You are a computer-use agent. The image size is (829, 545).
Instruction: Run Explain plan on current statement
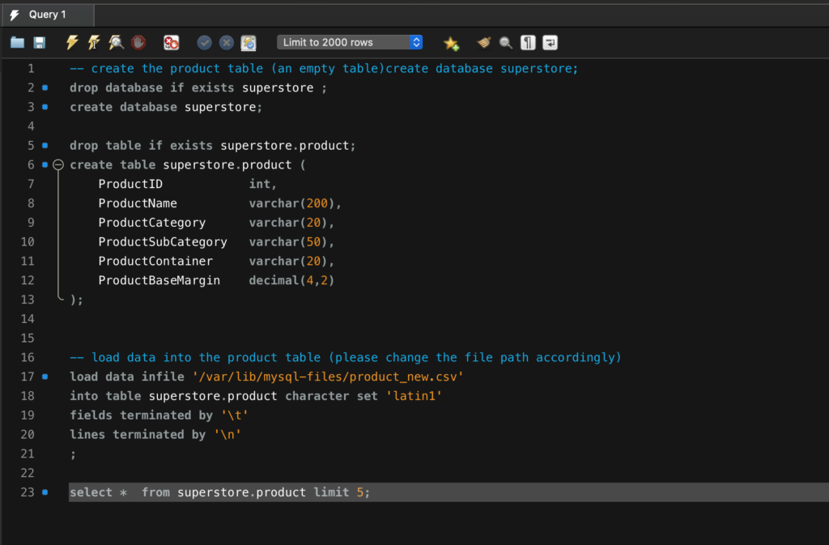[116, 43]
